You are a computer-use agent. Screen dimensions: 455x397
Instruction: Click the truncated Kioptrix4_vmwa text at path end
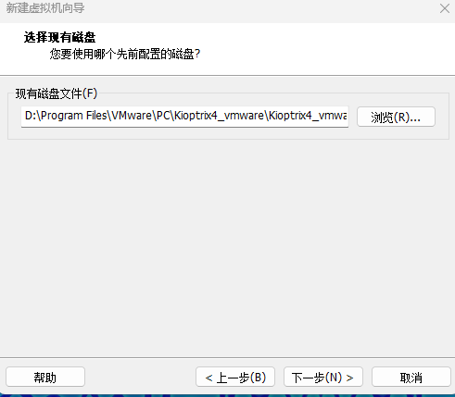[x=308, y=116]
